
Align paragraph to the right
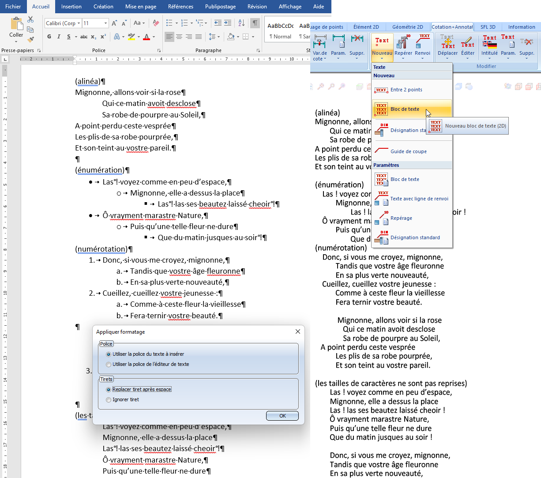pyautogui.click(x=189, y=37)
